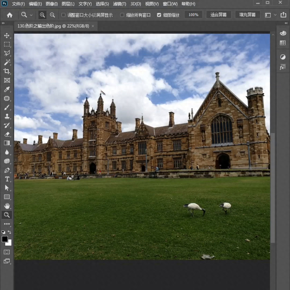290x290 pixels.
Task: Activate Zoom In mode in options bar
Action: 42,15
